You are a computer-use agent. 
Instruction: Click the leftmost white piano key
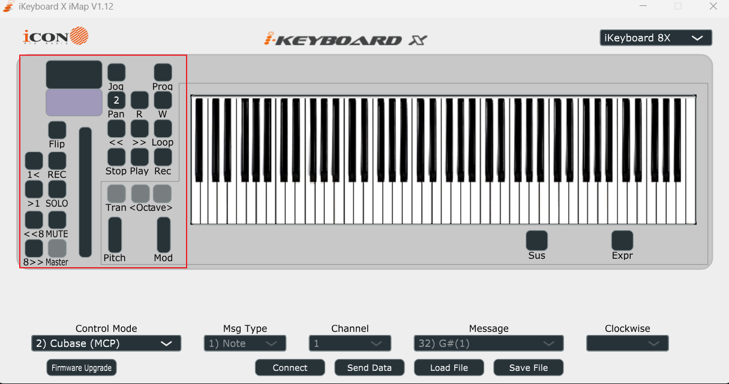click(196, 204)
